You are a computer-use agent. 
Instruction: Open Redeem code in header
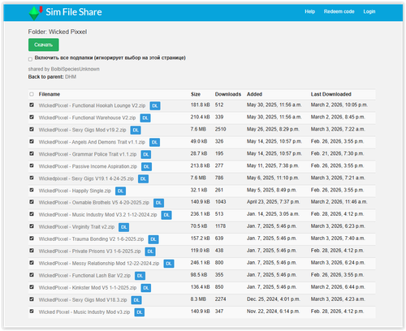tap(339, 11)
